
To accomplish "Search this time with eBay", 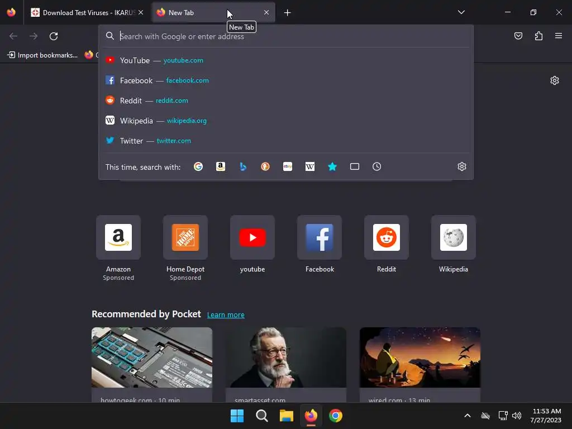I will (288, 166).
